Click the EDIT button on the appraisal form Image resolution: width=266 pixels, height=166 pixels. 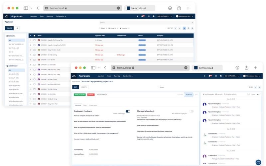[75, 87]
